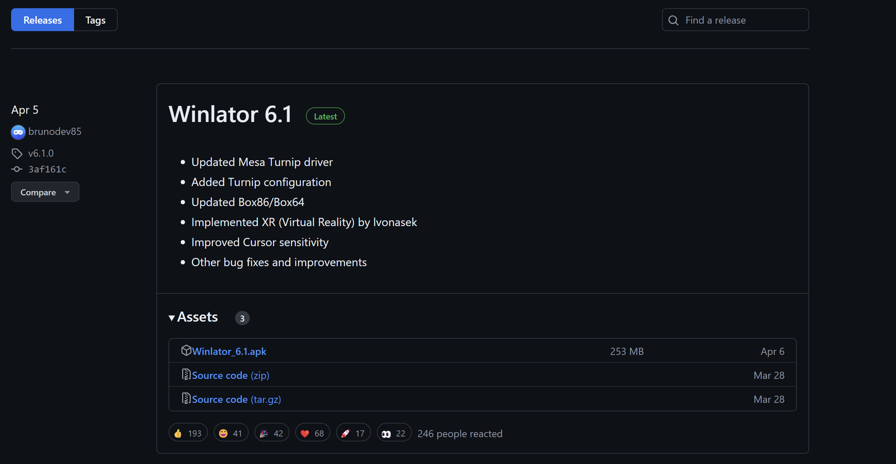Toggle the heart reaction 68

(312, 433)
